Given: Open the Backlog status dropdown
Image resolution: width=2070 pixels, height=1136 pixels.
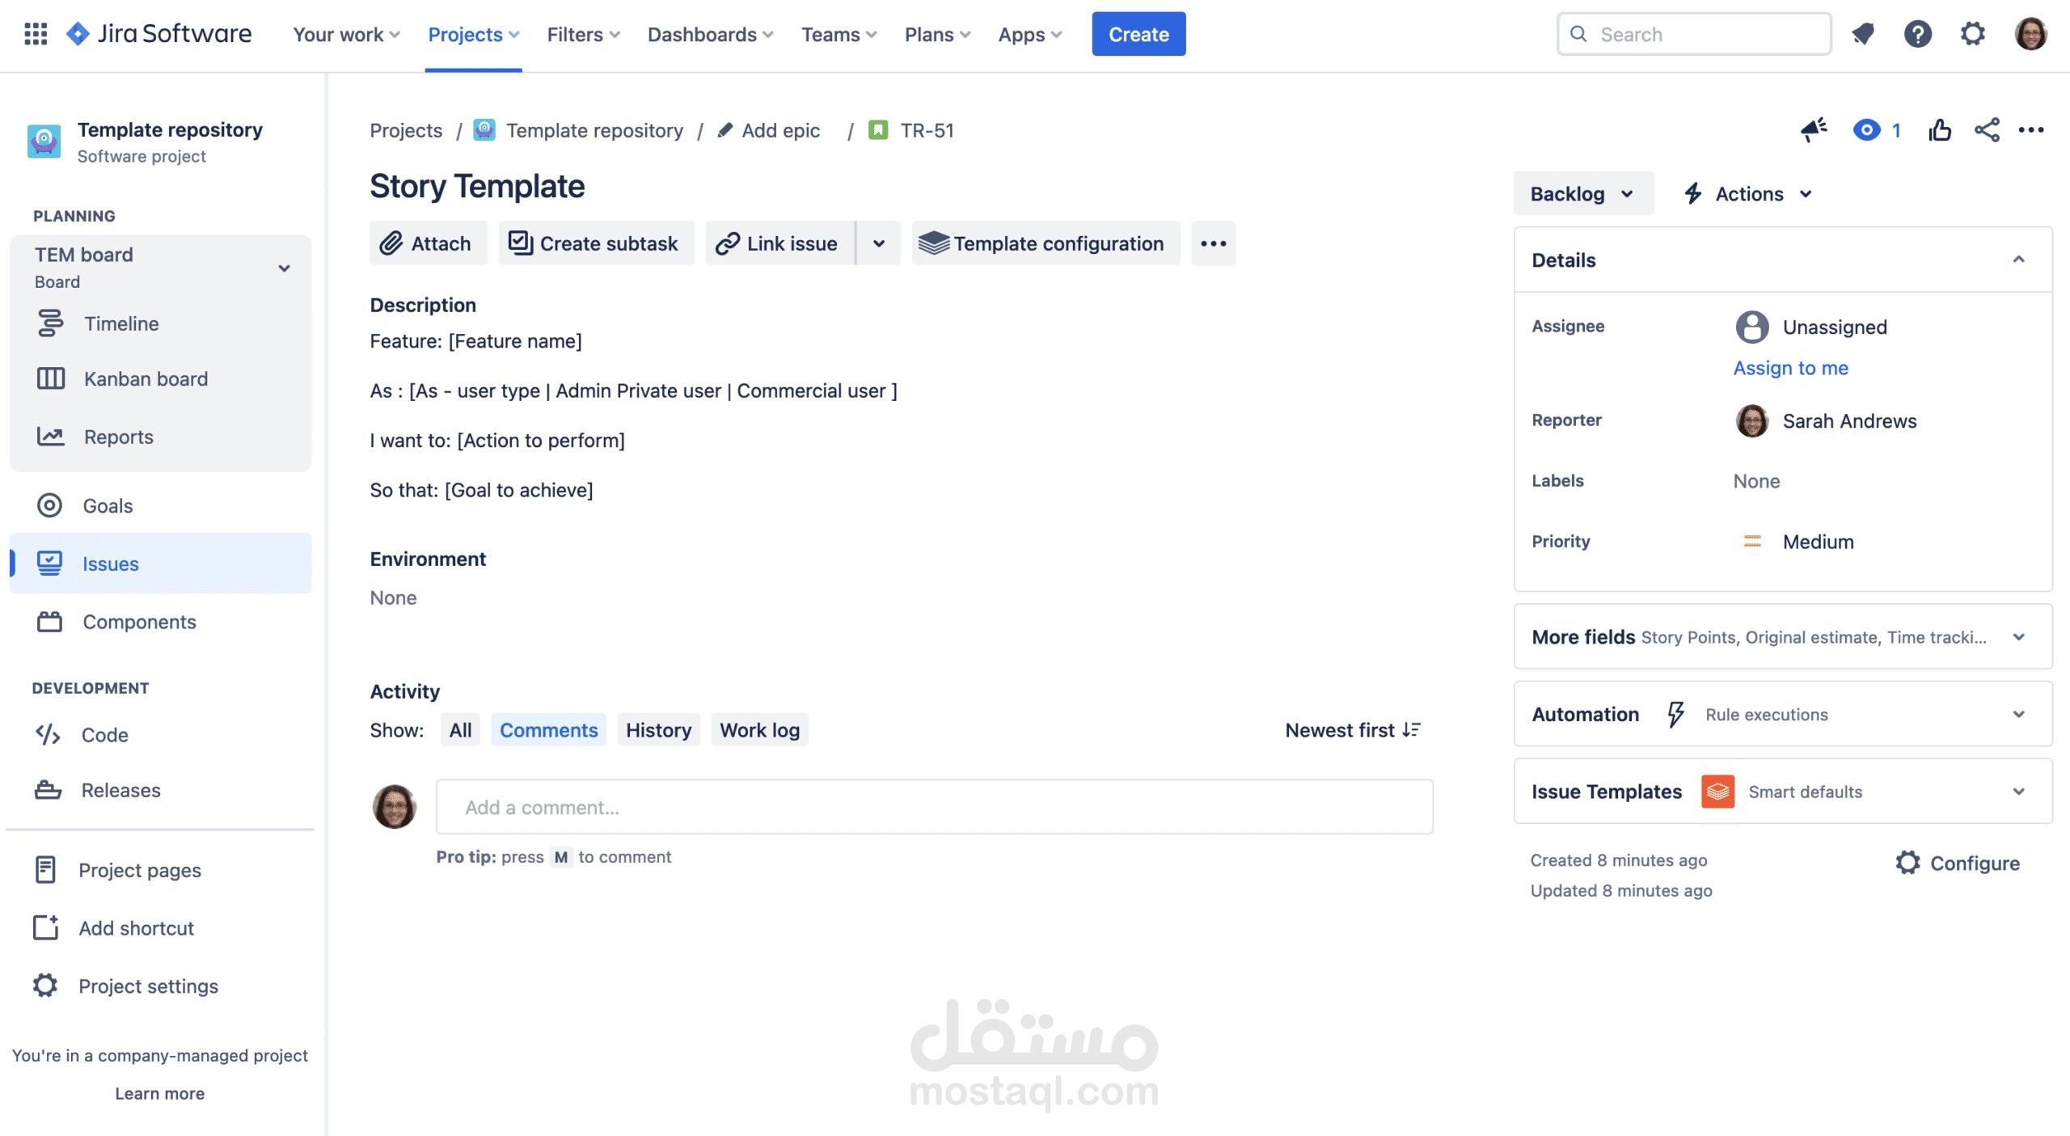Looking at the screenshot, I should click(1582, 194).
